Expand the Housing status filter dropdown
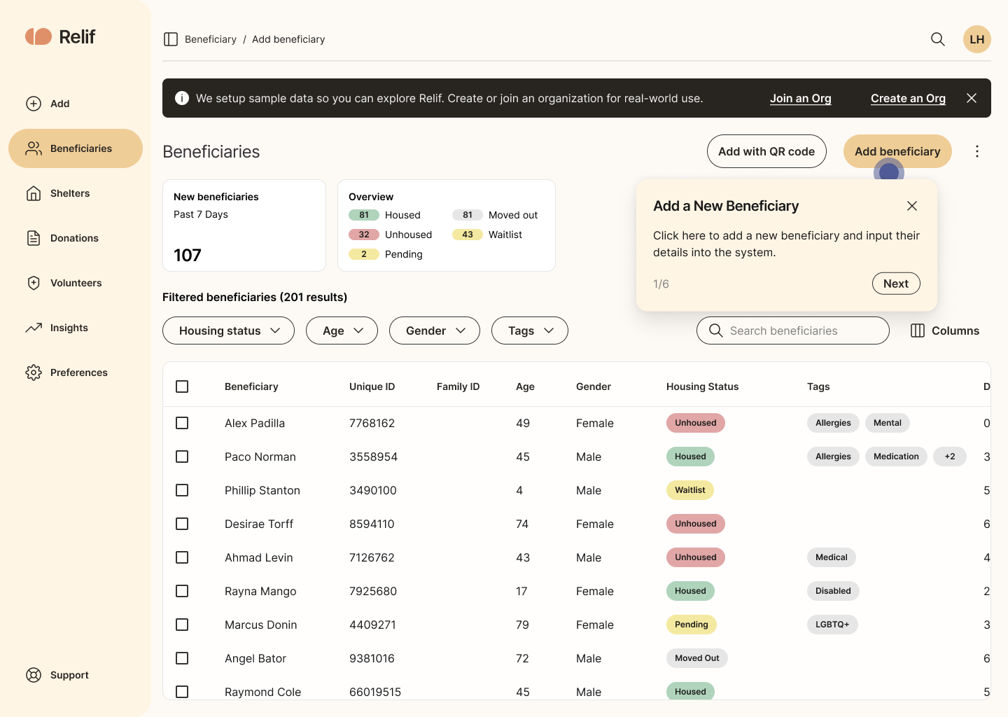 (228, 330)
